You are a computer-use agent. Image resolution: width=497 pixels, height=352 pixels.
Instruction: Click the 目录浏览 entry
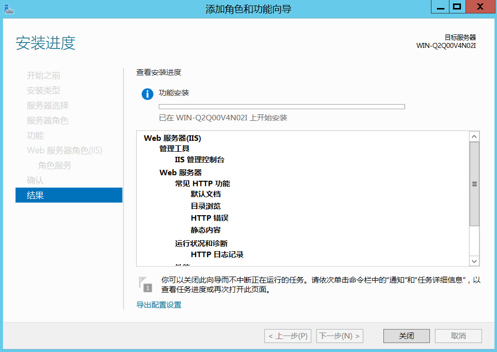pos(206,206)
